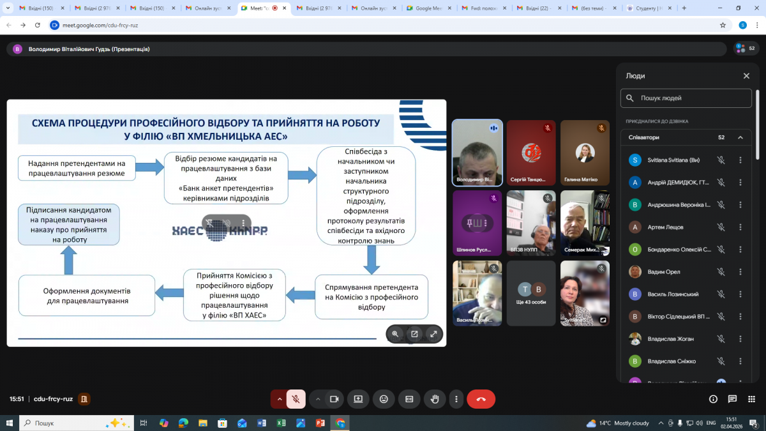The image size is (766, 431).
Task: Open options menu for Вадим Орел
Action: click(740, 272)
